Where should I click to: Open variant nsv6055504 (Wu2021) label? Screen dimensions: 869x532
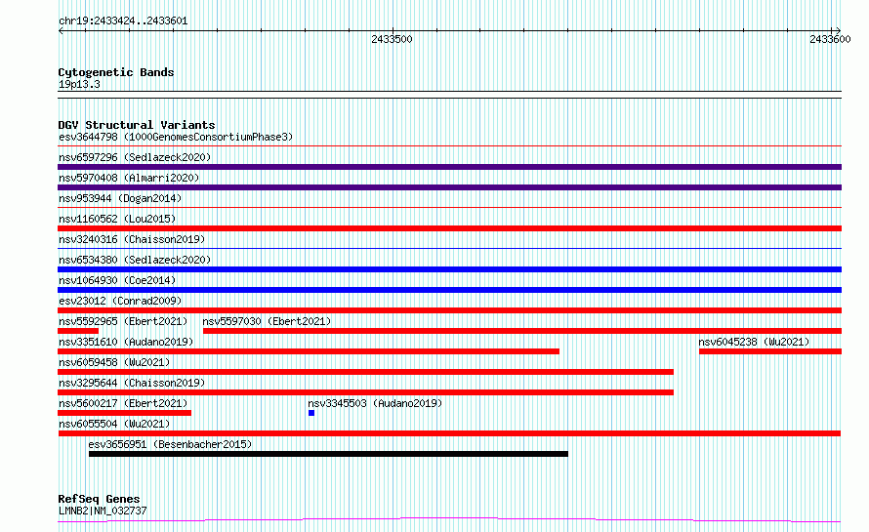click(x=114, y=424)
